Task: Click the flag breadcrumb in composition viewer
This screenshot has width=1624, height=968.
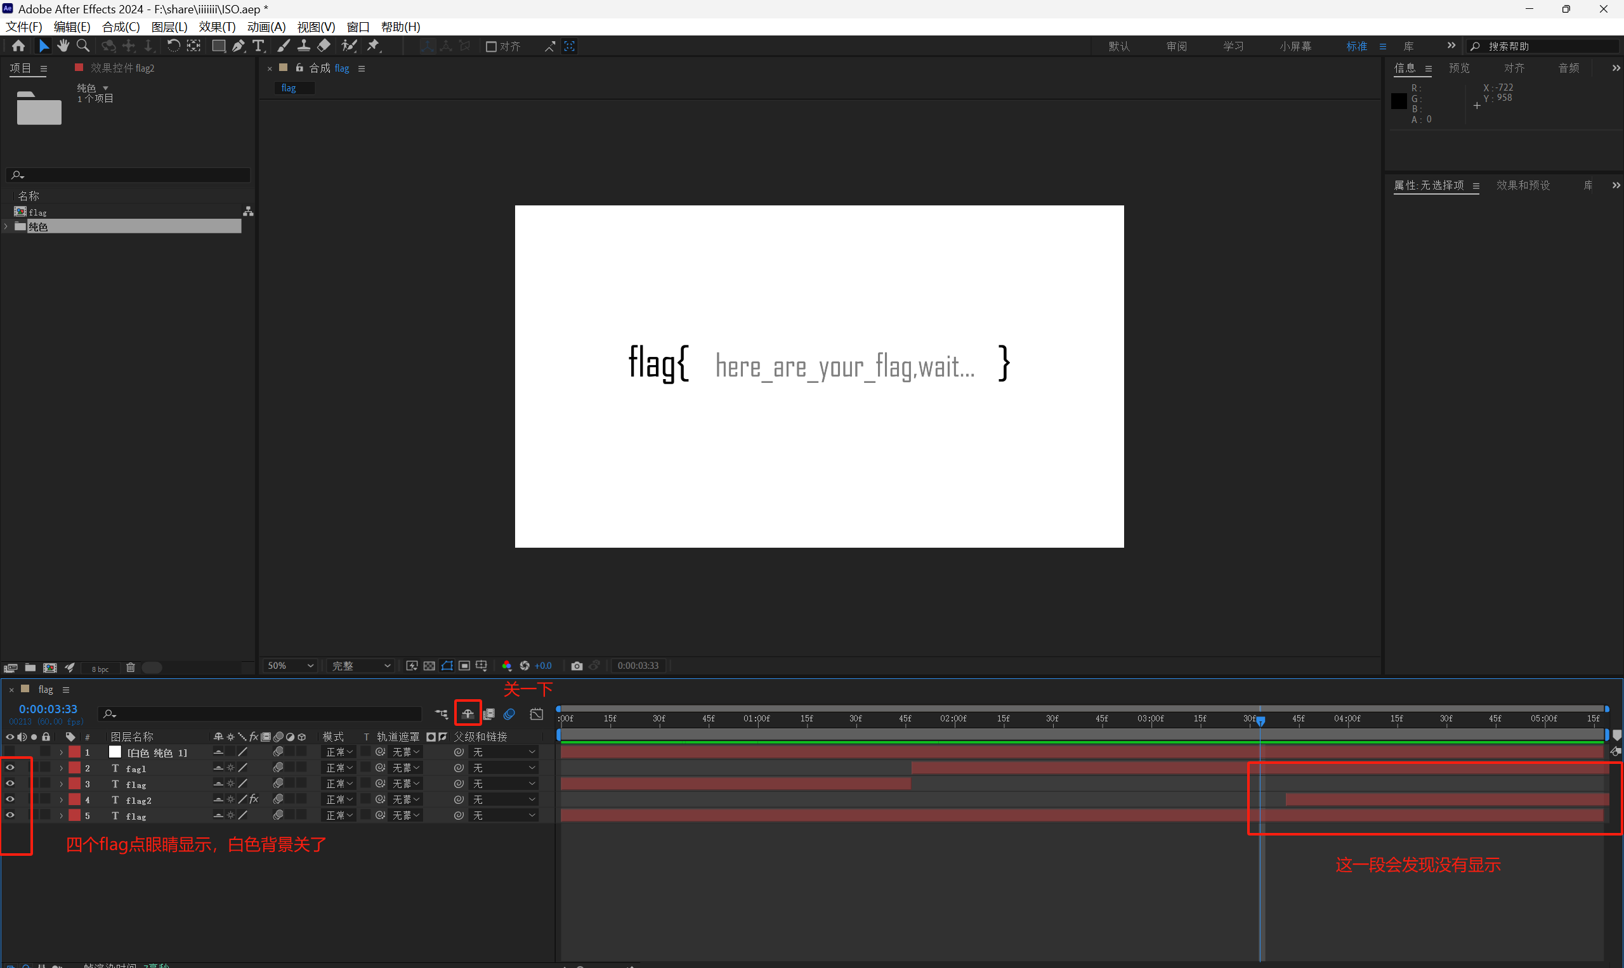Action: pyautogui.click(x=289, y=88)
